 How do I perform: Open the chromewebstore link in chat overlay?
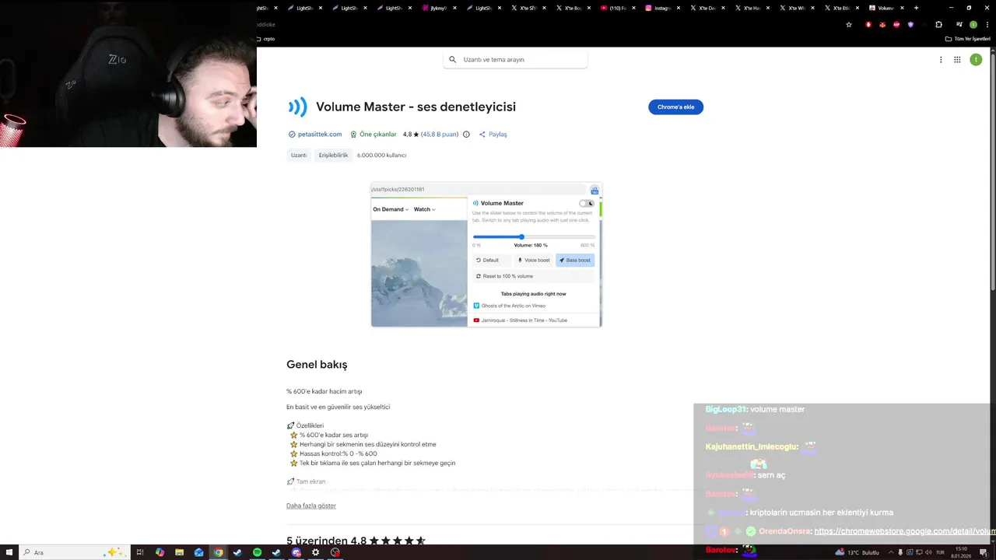[905, 531]
